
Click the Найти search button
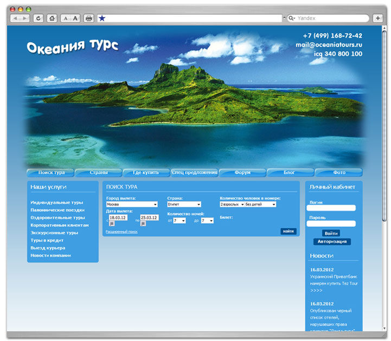(289, 231)
